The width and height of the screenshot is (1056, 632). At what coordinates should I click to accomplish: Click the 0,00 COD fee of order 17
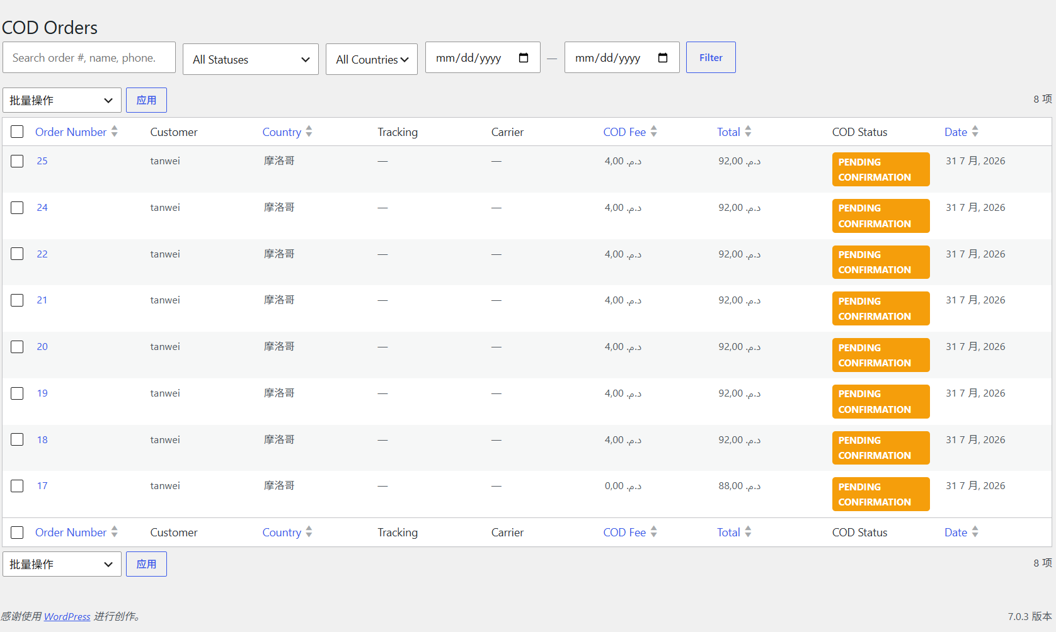[623, 486]
